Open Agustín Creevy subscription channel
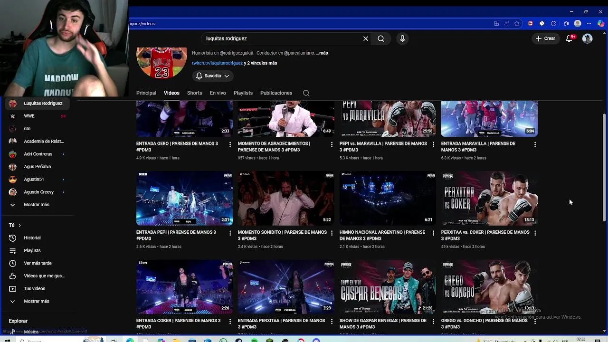The width and height of the screenshot is (608, 342). (37, 192)
